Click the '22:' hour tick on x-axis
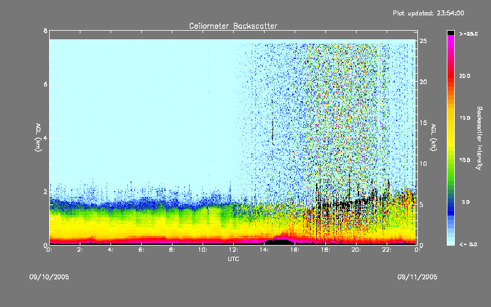The height and width of the screenshot is (307, 491). tap(387, 250)
